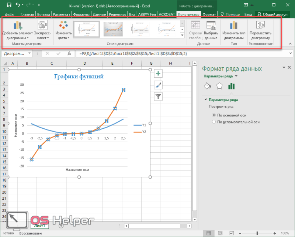Open the Вставка ribbon tab
The image size is (295, 237).
point(44,14)
